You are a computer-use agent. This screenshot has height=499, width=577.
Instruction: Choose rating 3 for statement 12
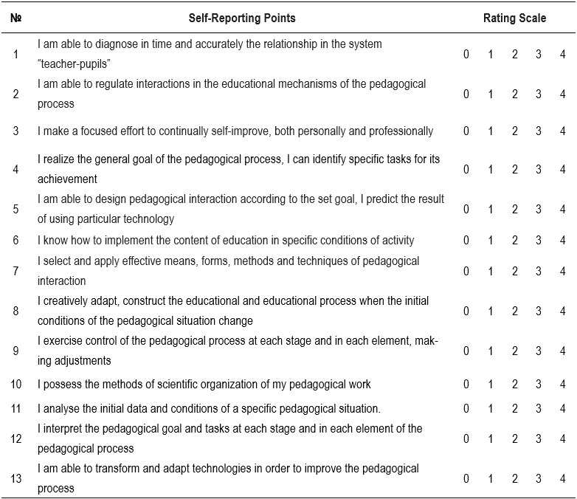pos(539,438)
